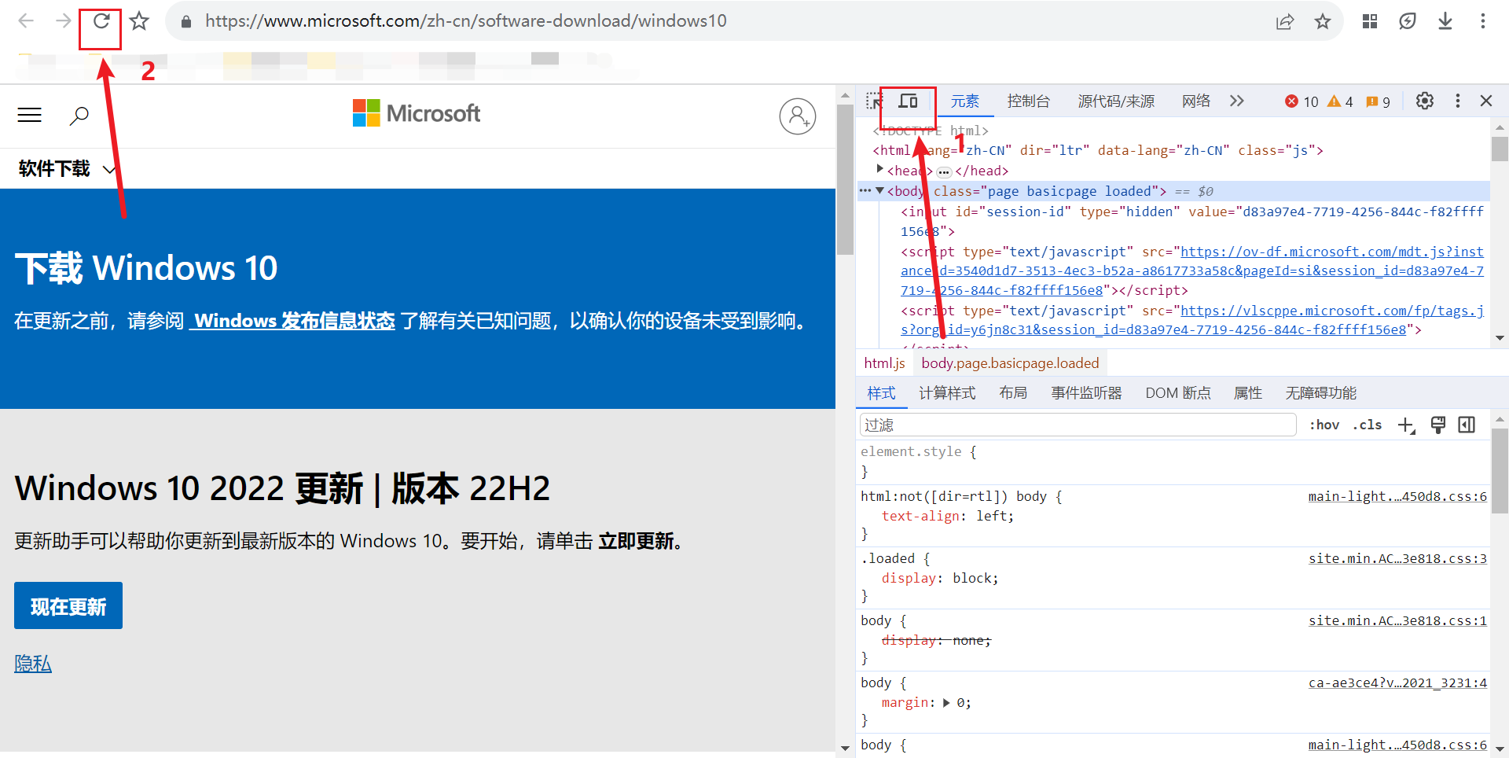The height and width of the screenshot is (758, 1509).
Task: Select the body.page.basicpage.loaded breadcrumb
Action: [x=1011, y=363]
